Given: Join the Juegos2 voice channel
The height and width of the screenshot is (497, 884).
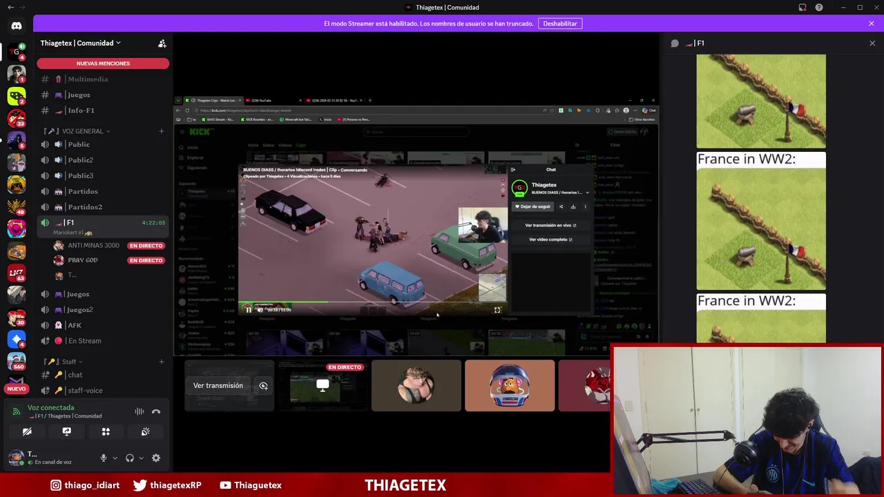Looking at the screenshot, I should pyautogui.click(x=103, y=310).
